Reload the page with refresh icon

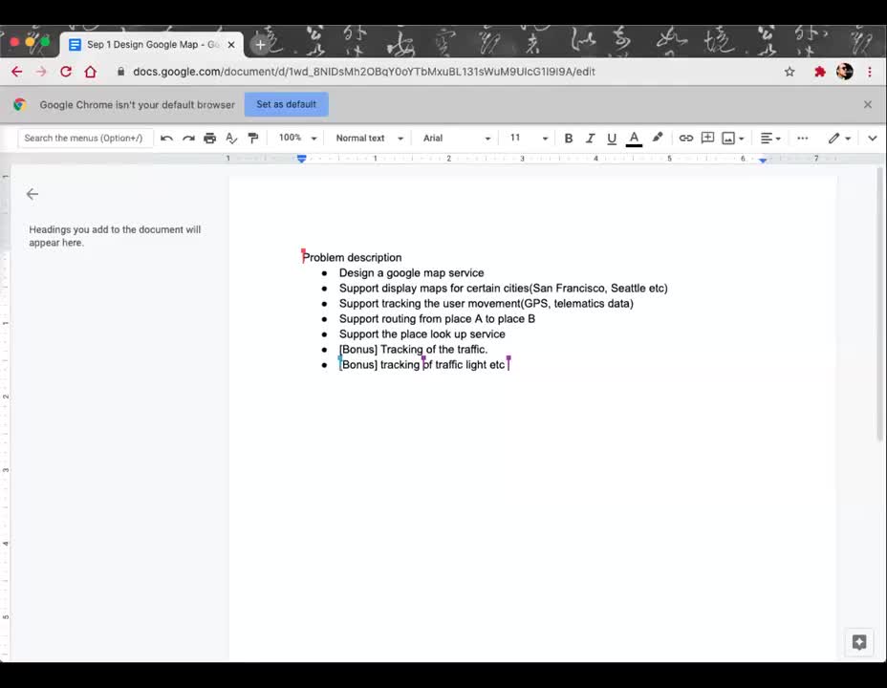(x=66, y=72)
